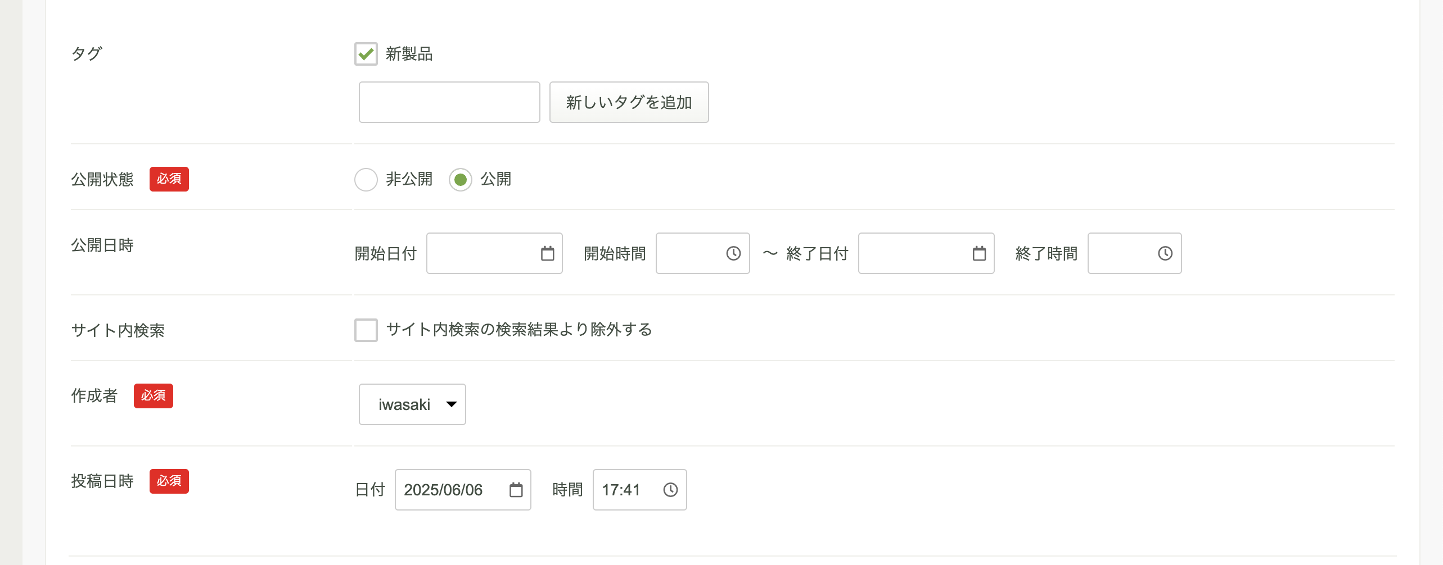The image size is (1443, 565).
Task: Open clock picker for 開始時間
Action: (x=733, y=253)
